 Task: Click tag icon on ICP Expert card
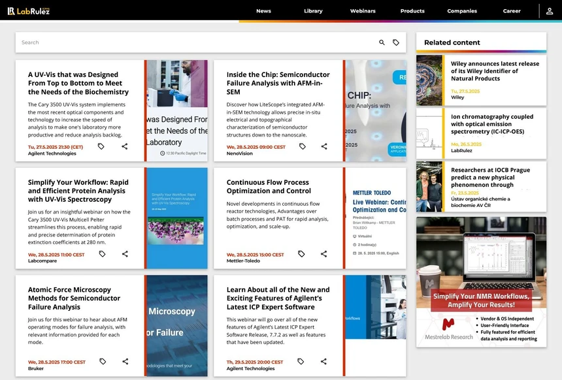[x=301, y=361]
